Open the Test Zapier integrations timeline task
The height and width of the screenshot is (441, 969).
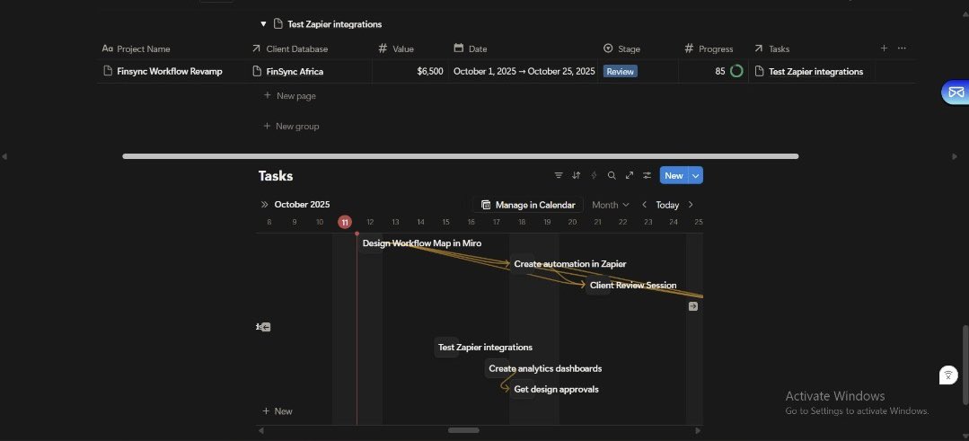coord(485,347)
